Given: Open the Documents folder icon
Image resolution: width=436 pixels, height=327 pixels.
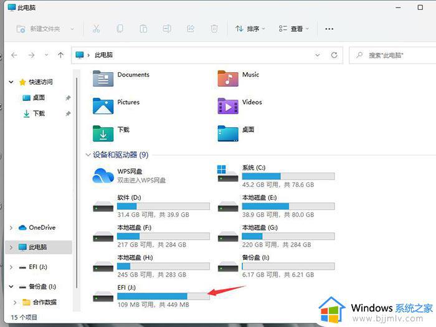Looking at the screenshot, I should pos(103,78).
